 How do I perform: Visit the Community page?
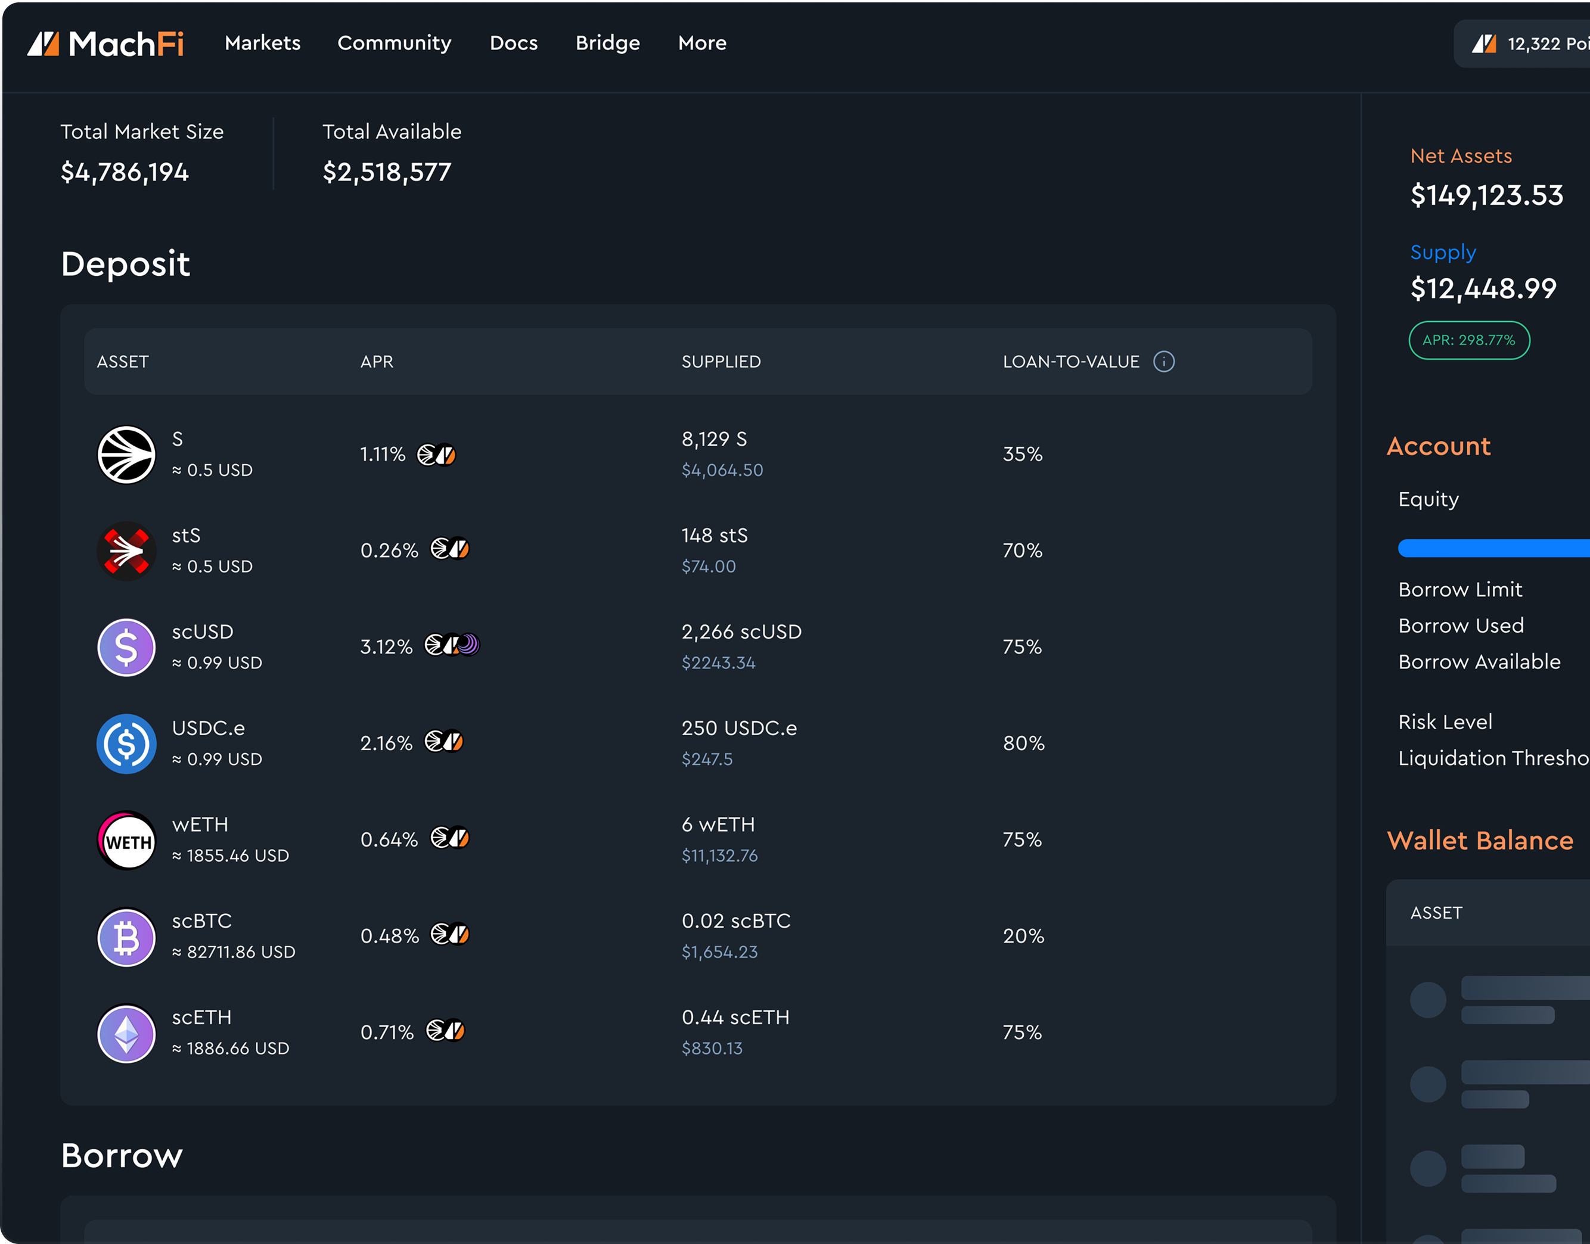click(394, 43)
